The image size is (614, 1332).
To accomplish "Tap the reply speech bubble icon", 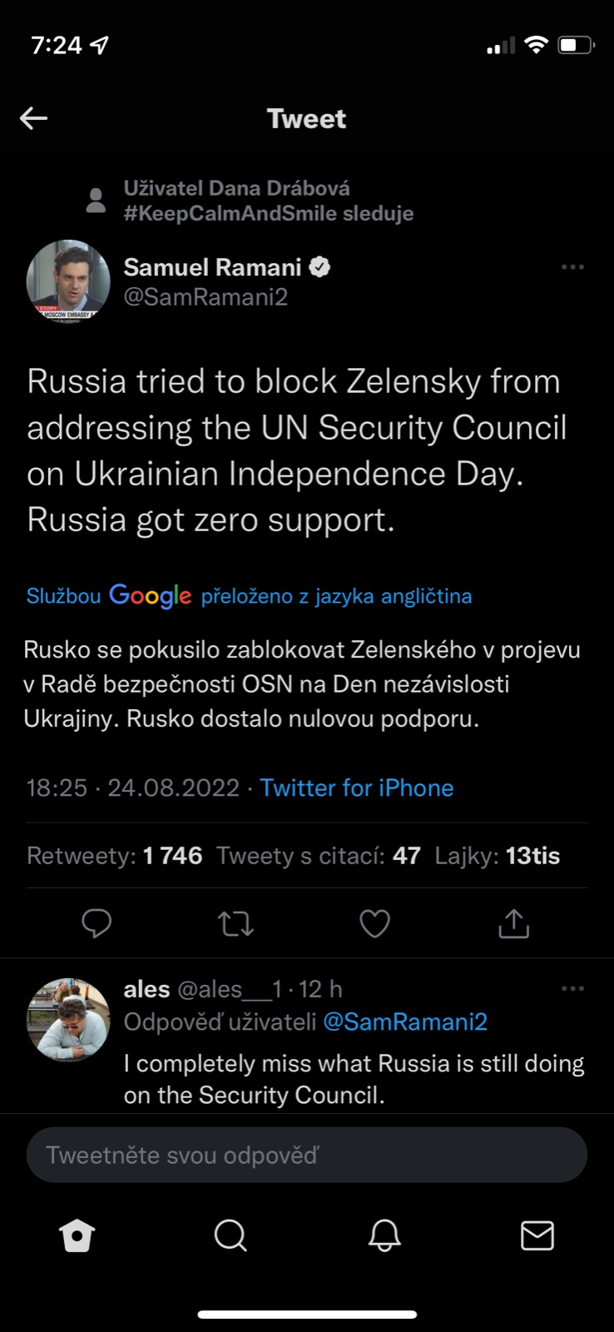I will click(97, 923).
